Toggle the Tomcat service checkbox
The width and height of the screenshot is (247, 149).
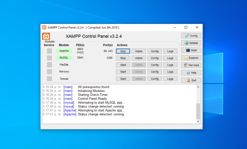pos(49,79)
